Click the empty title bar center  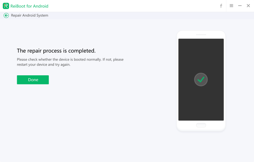coord(133,6)
